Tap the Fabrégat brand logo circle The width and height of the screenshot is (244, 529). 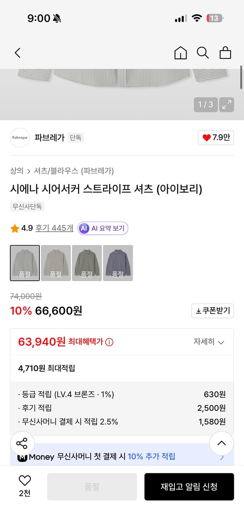20,138
